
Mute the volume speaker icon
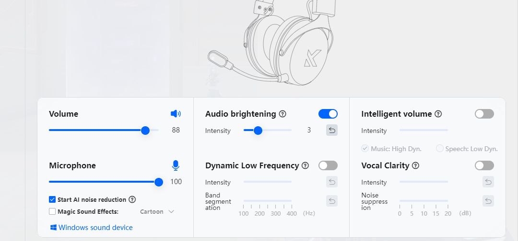point(176,114)
